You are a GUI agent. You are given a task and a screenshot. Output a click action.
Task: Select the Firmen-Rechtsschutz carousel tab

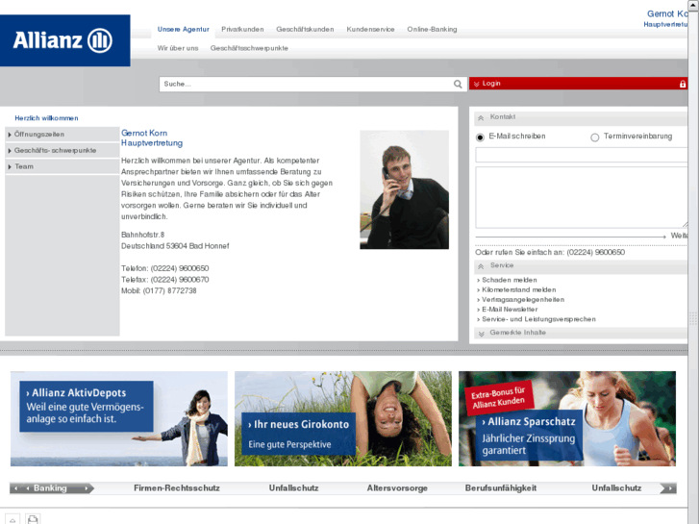(x=177, y=488)
